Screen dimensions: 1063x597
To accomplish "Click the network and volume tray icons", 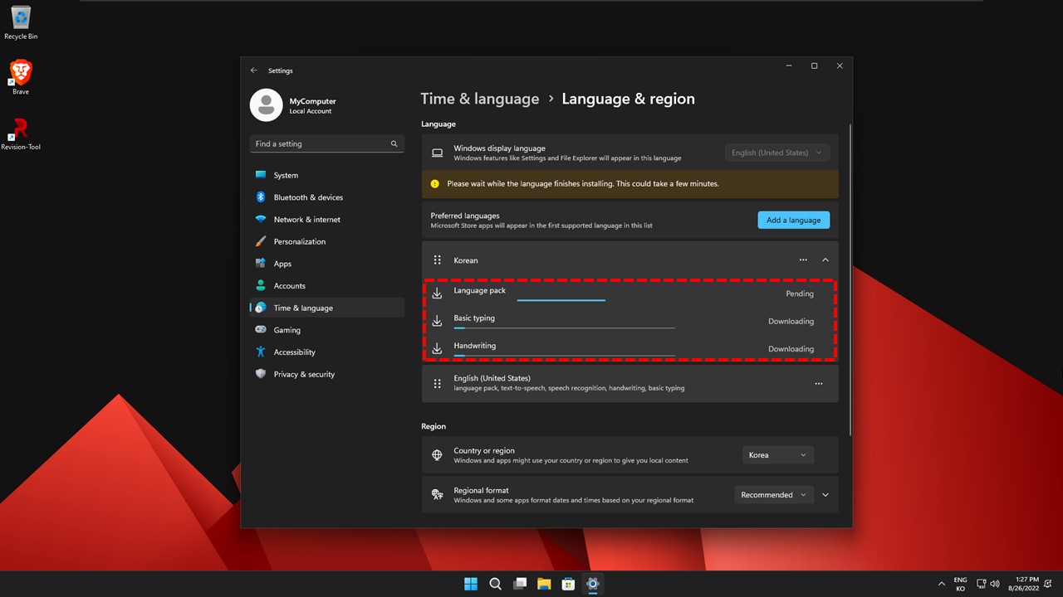I will click(x=988, y=584).
